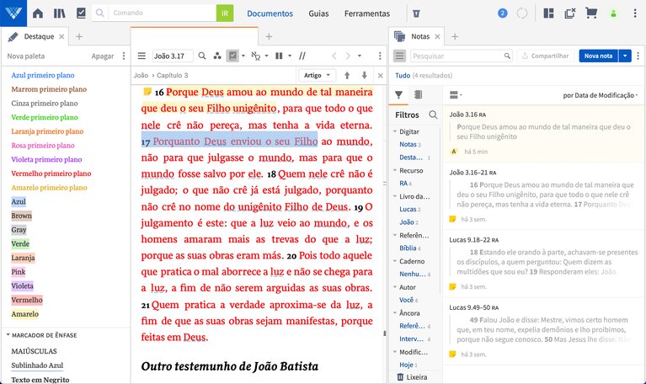Viewport: 646px width, 384px height.
Task: Apply the Azul highlight style
Action: pyautogui.click(x=19, y=201)
